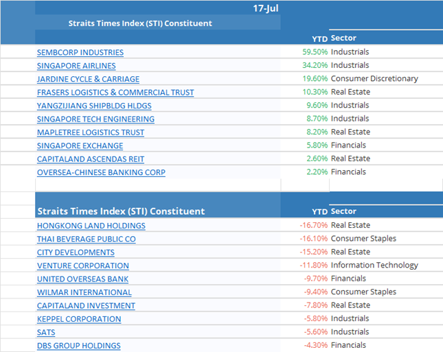Select the -7.80% YTD value
443x352 pixels.
coord(315,305)
